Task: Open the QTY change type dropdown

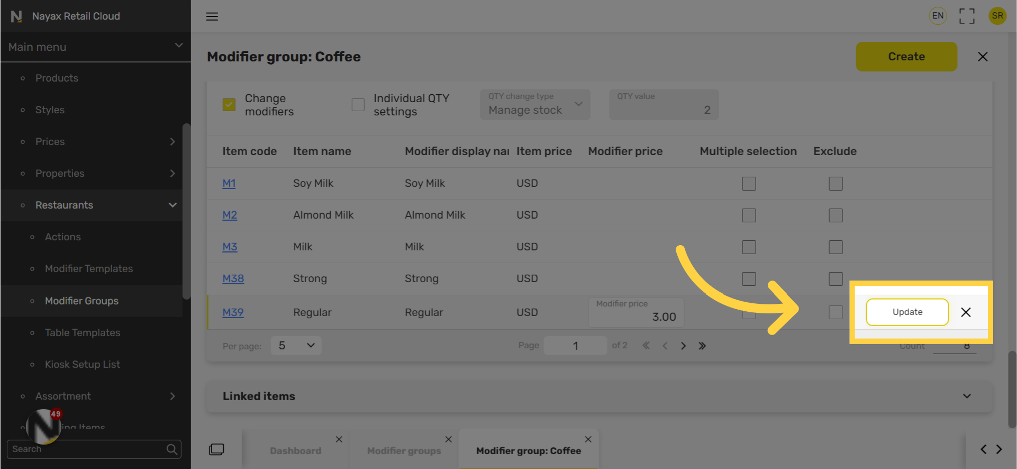Action: (535, 104)
